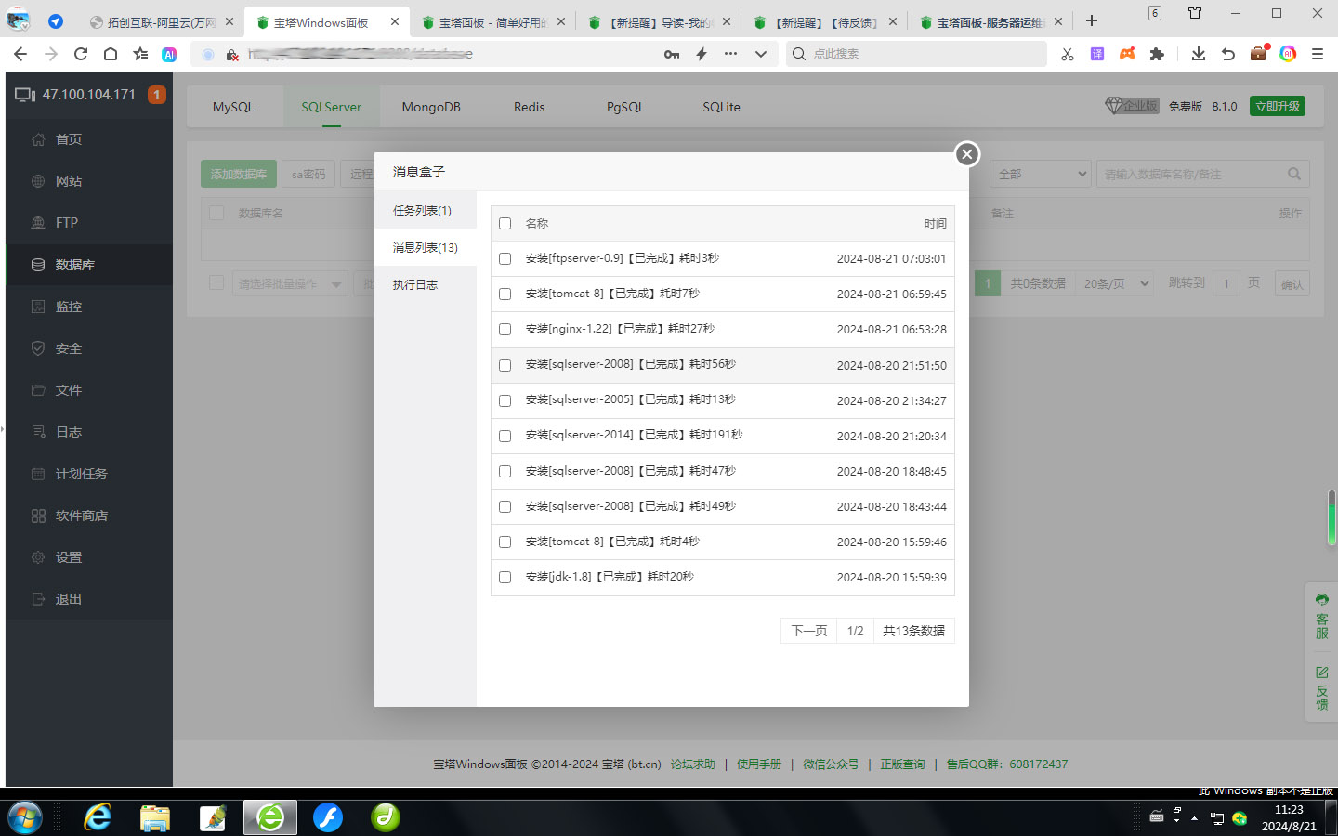Tick checkbox for 安装[sqlserver-2005] message
Image resolution: width=1338 pixels, height=836 pixels.
pos(505,400)
